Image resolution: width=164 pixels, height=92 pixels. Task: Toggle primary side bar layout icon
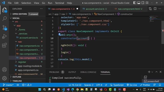135,3
